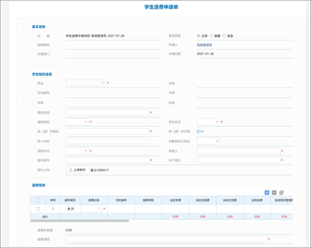Viewport: 311px width, 248px height.
Task: Click the add row plus icon
Action: coord(267,193)
